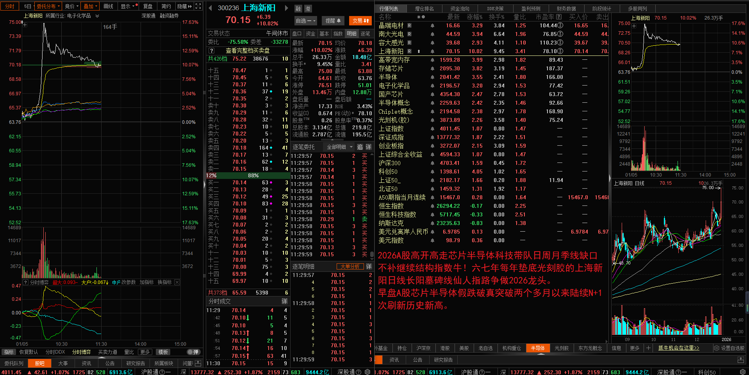The height and width of the screenshot is (375, 749).
Task: Open 详 details for 逐笔委托
Action: pyautogui.click(x=368, y=147)
